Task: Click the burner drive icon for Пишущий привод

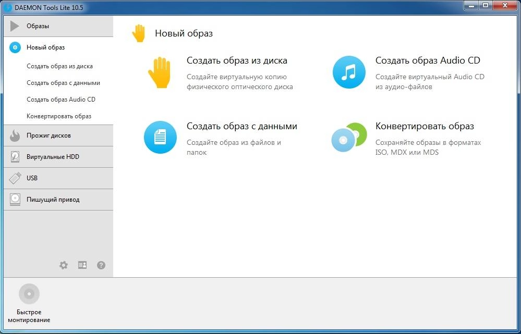Action: point(15,200)
